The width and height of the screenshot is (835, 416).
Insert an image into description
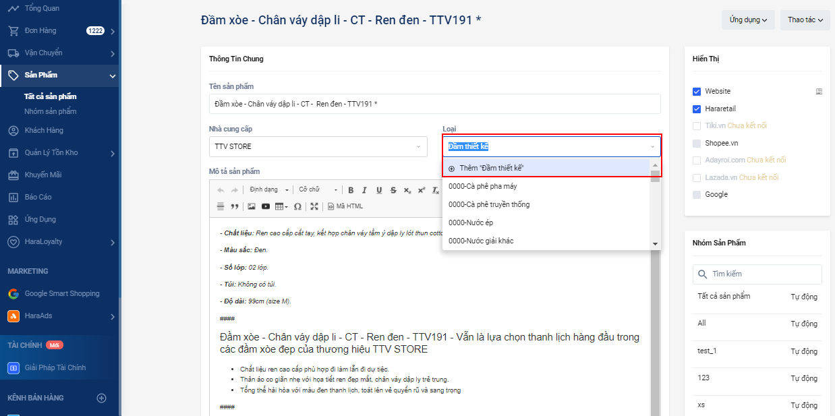tap(252, 206)
